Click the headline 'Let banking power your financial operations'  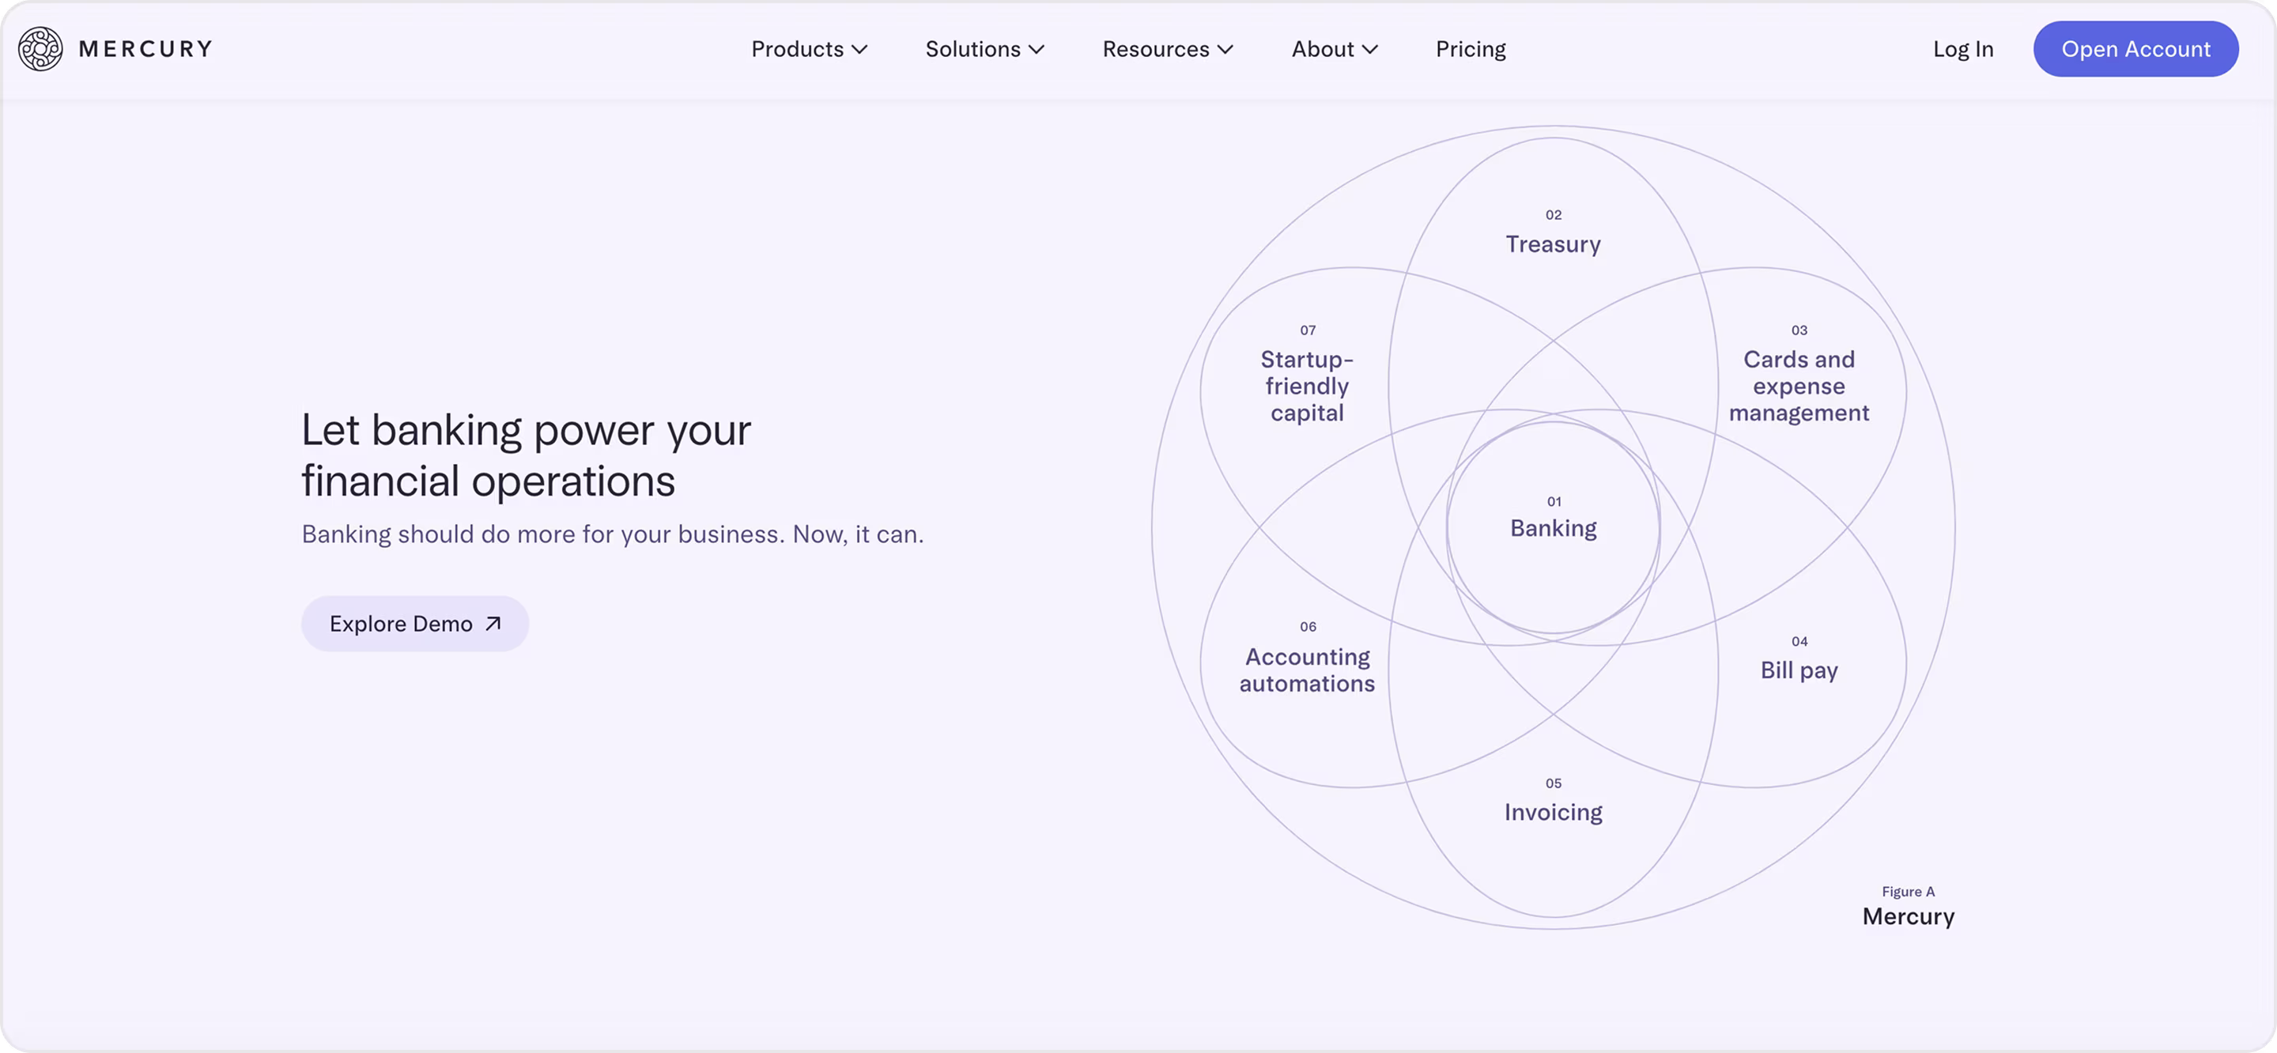(x=526, y=455)
